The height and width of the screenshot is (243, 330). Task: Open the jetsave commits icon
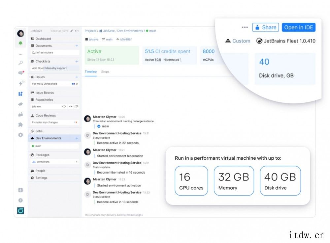(x=71, y=106)
